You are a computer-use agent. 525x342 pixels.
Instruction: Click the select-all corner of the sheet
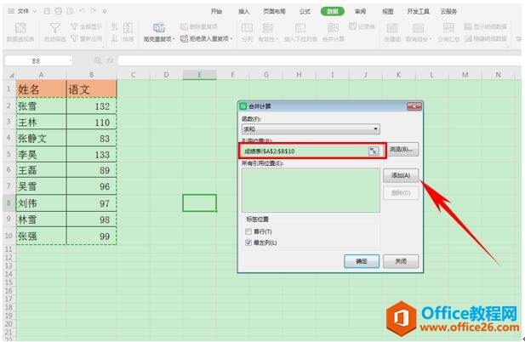click(x=10, y=75)
